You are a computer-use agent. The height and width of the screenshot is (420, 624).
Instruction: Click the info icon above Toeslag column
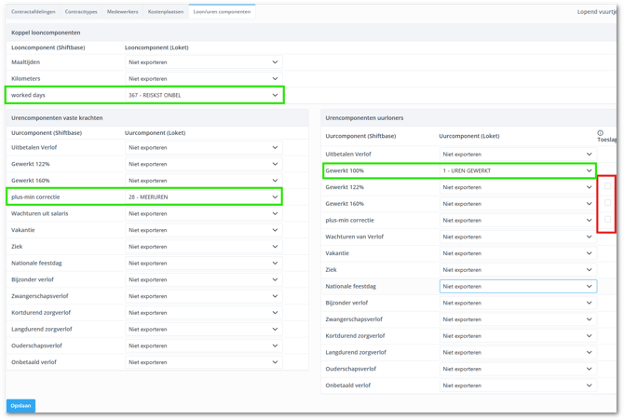(x=600, y=133)
